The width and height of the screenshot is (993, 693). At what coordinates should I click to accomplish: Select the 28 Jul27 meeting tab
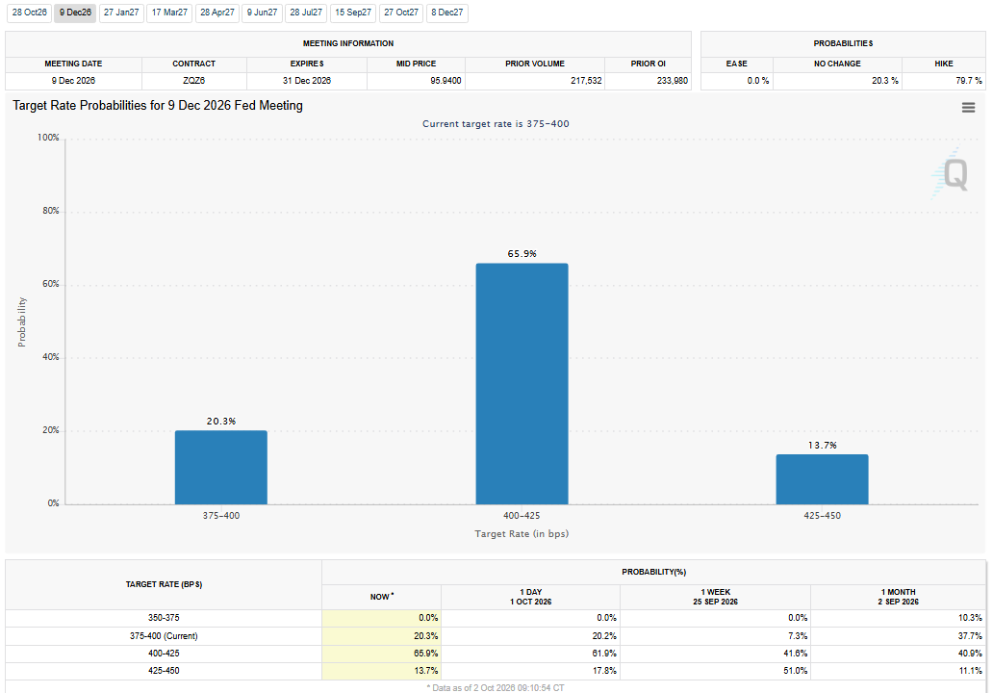tap(306, 13)
